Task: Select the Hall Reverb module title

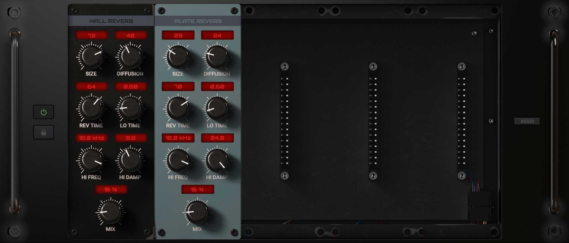Action: click(x=111, y=21)
